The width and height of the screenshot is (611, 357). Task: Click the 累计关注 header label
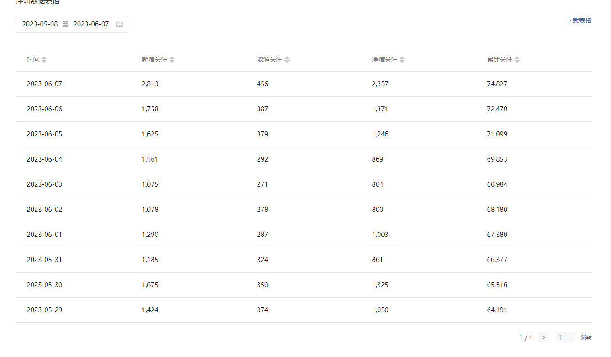500,60
